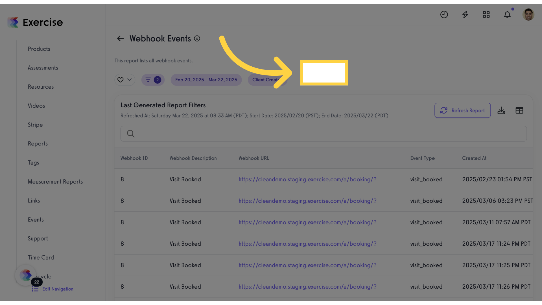The image size is (542, 305).
Task: Click Edit Navigation at the sidebar bottom
Action: 58,289
